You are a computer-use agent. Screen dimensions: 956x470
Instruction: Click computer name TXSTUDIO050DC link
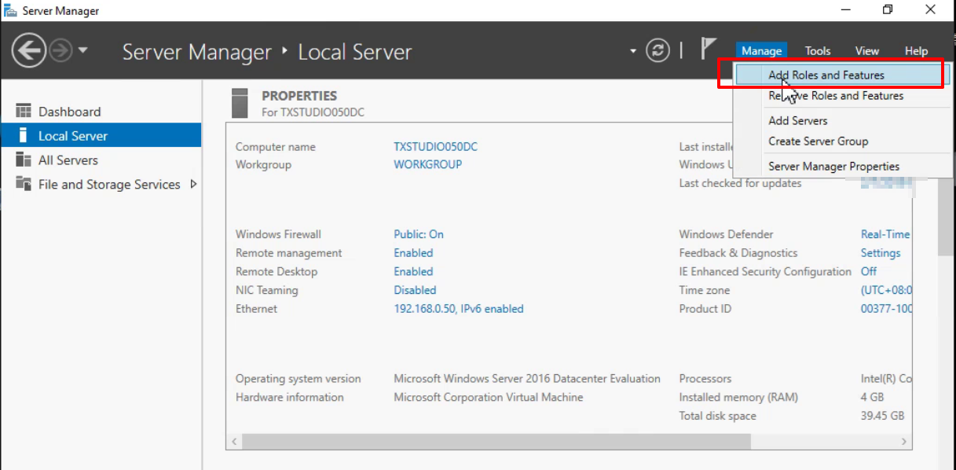(435, 147)
